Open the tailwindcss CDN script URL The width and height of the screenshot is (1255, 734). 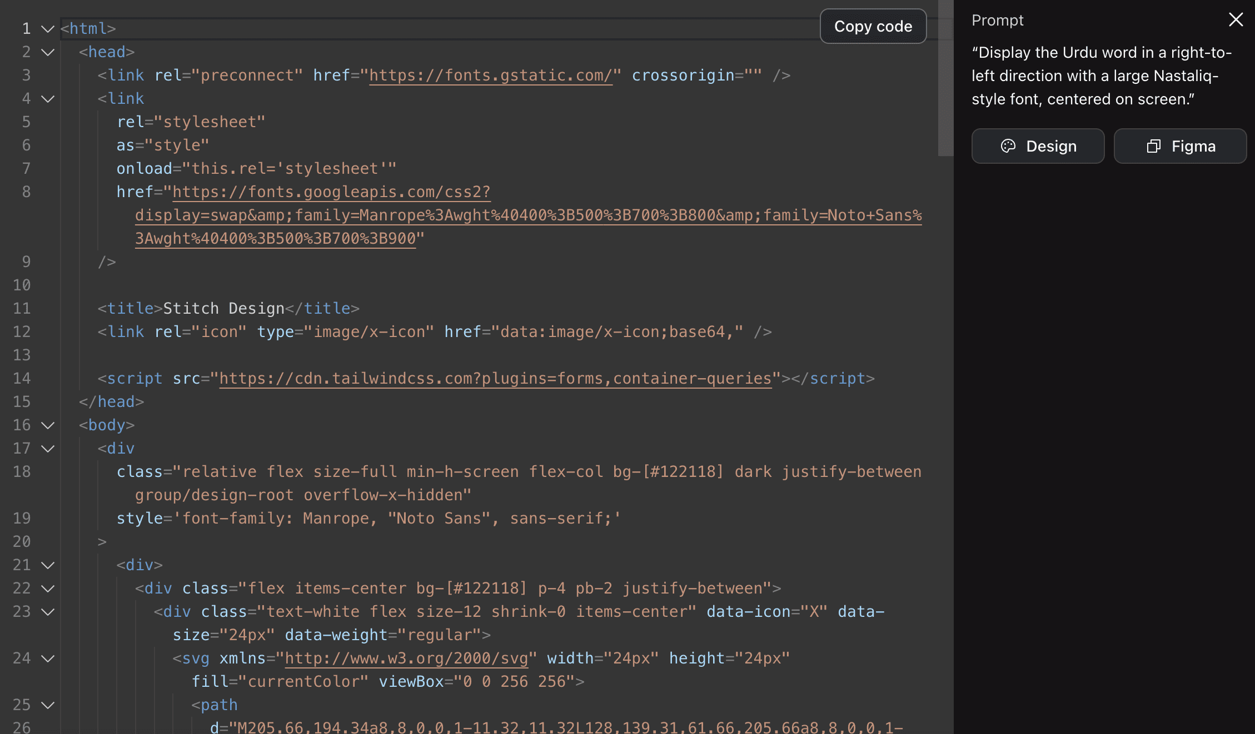[495, 379]
